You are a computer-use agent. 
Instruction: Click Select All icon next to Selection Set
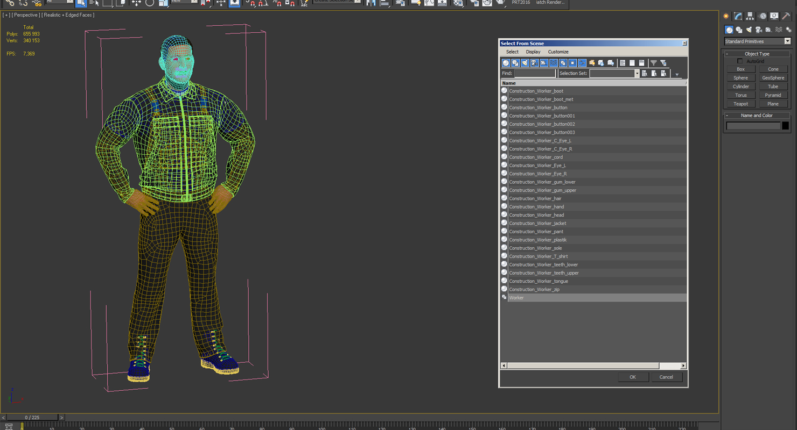click(x=645, y=74)
